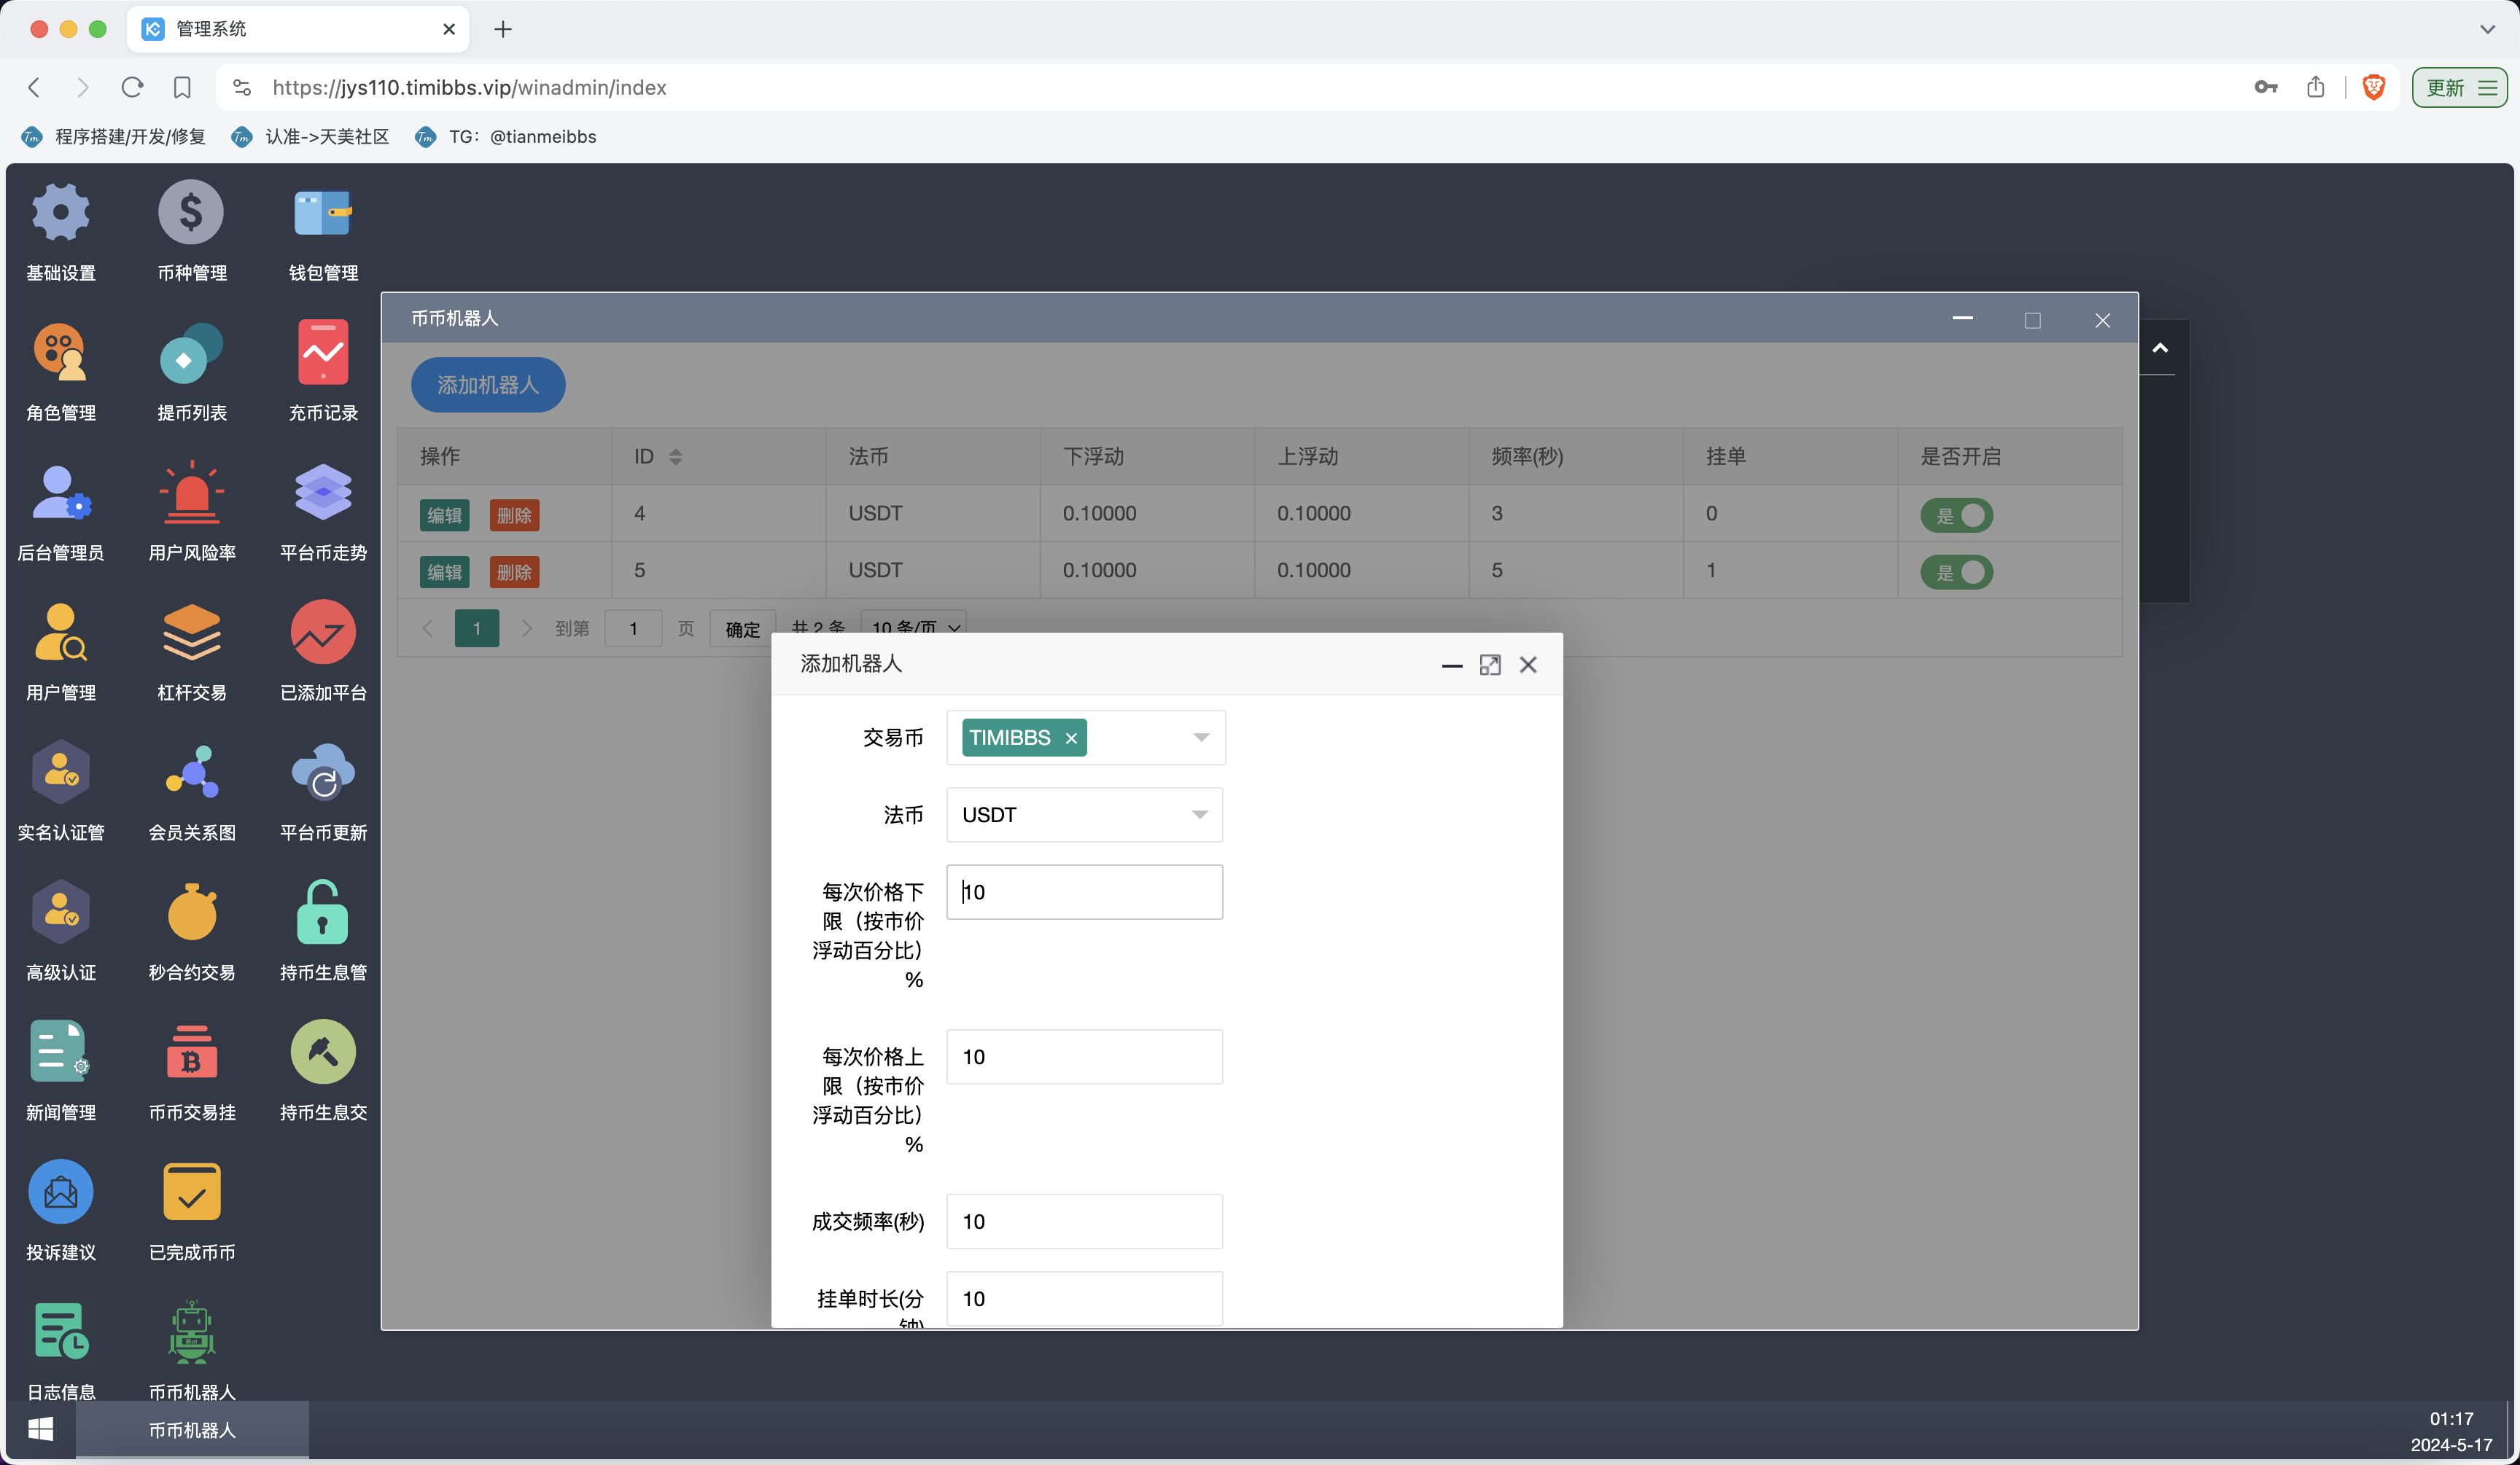Reload the browser page
The width and height of the screenshot is (2520, 1465).
[x=132, y=87]
